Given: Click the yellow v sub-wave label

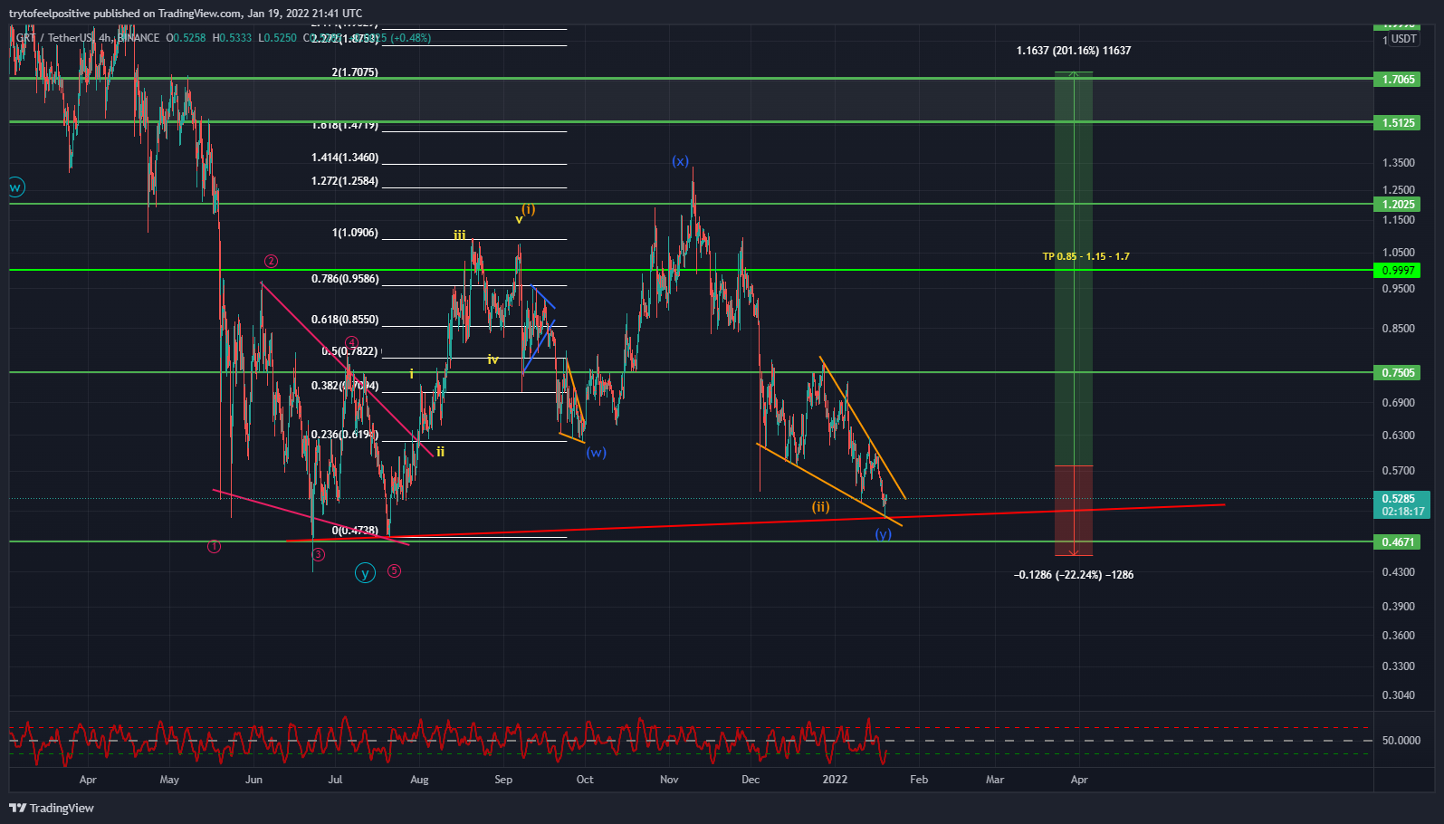Looking at the screenshot, I should click(x=519, y=219).
